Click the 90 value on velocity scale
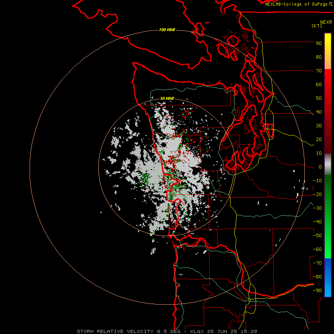334x334 pixels. coord(319,43)
